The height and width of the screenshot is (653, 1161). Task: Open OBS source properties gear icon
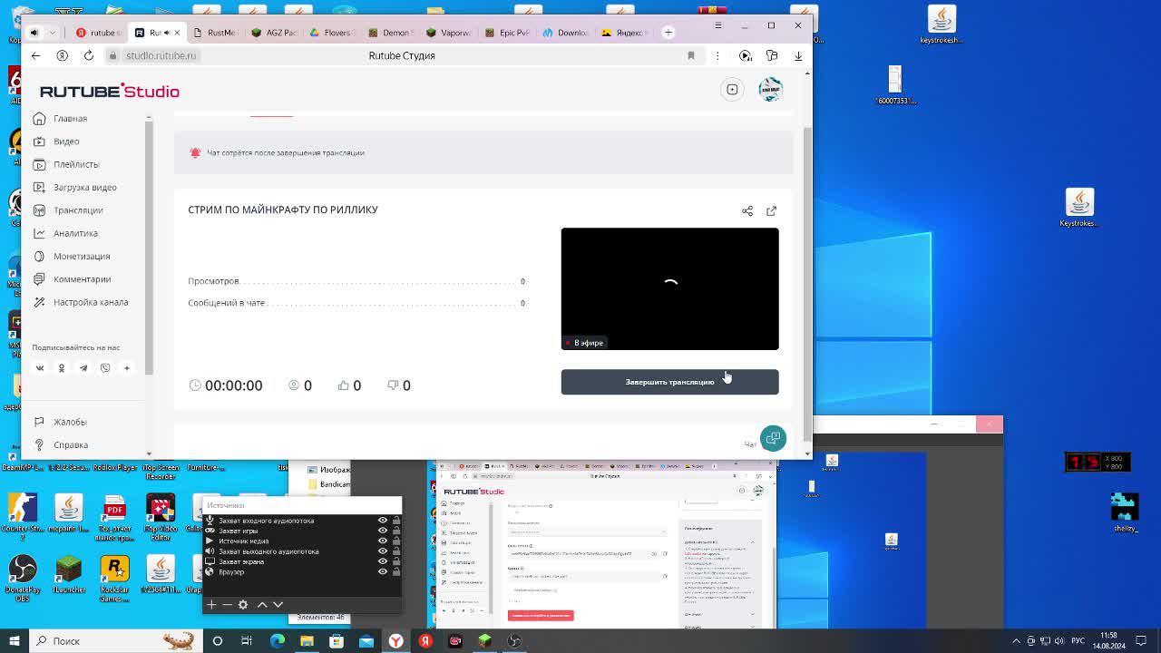coord(243,604)
